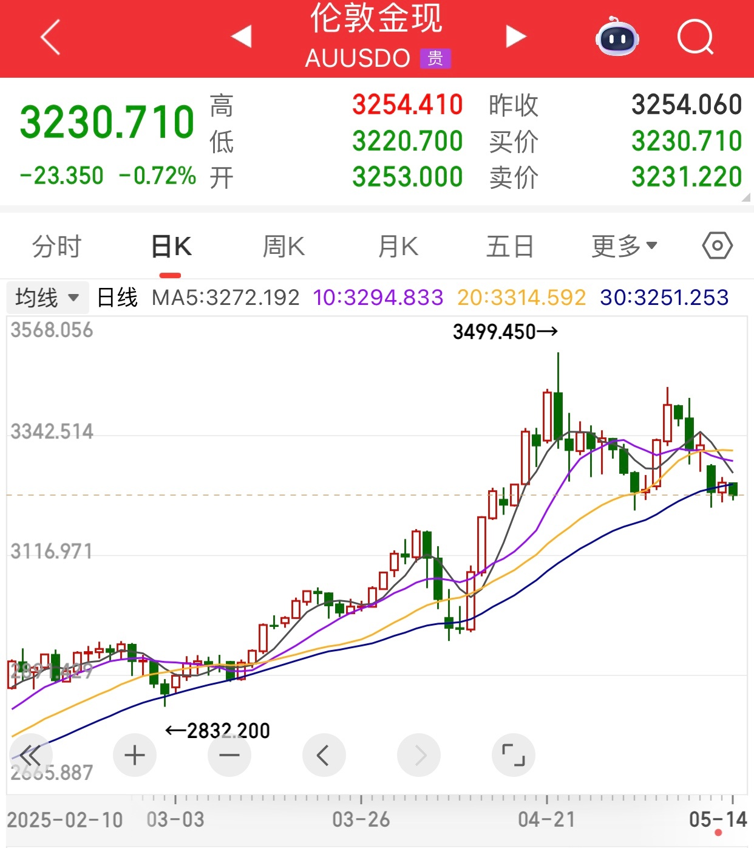
Task: Tap the ask price 3231.220
Action: coord(687,177)
